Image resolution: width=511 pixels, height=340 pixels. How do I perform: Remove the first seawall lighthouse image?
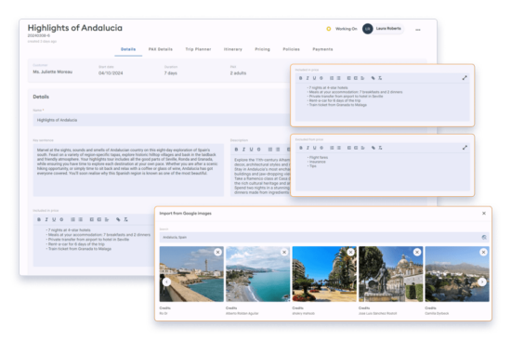pyautogui.click(x=217, y=253)
